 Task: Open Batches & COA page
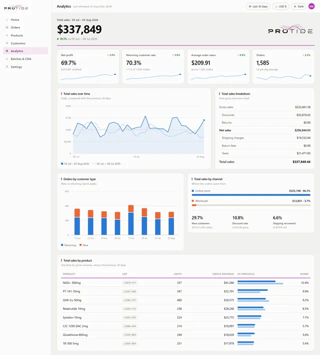point(25,59)
